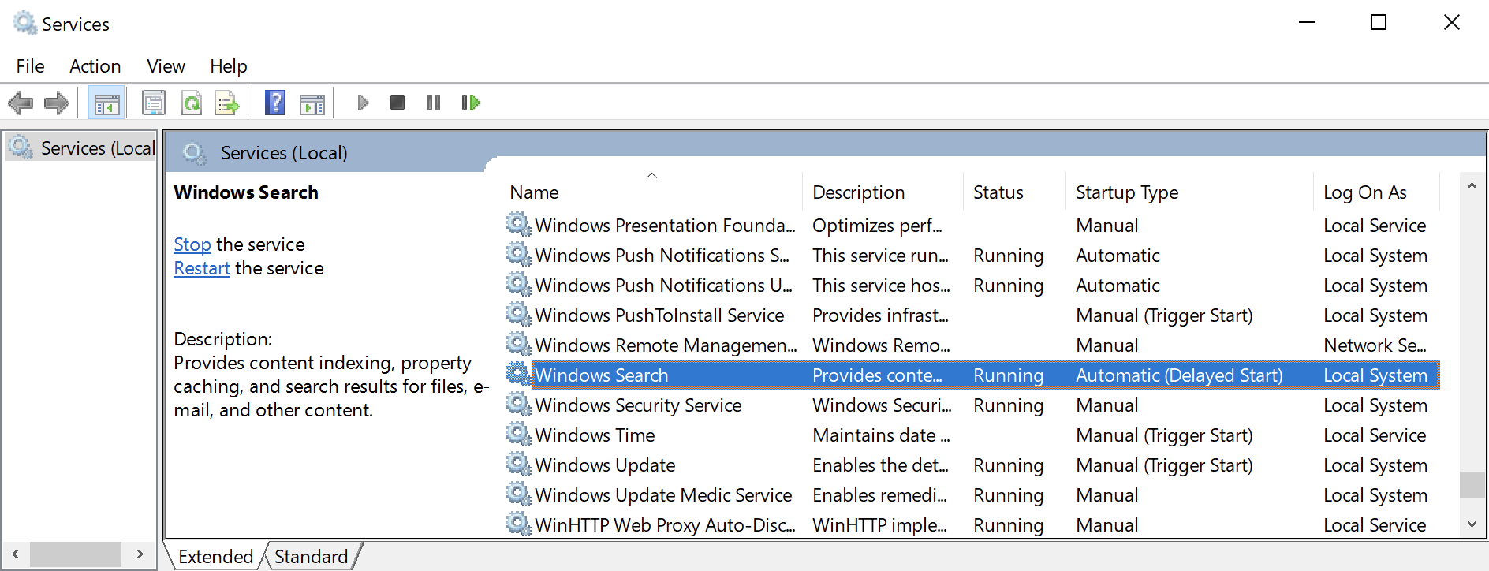Click the vertical scrollbar thumb of services list
The image size is (1489, 571).
(x=1472, y=485)
